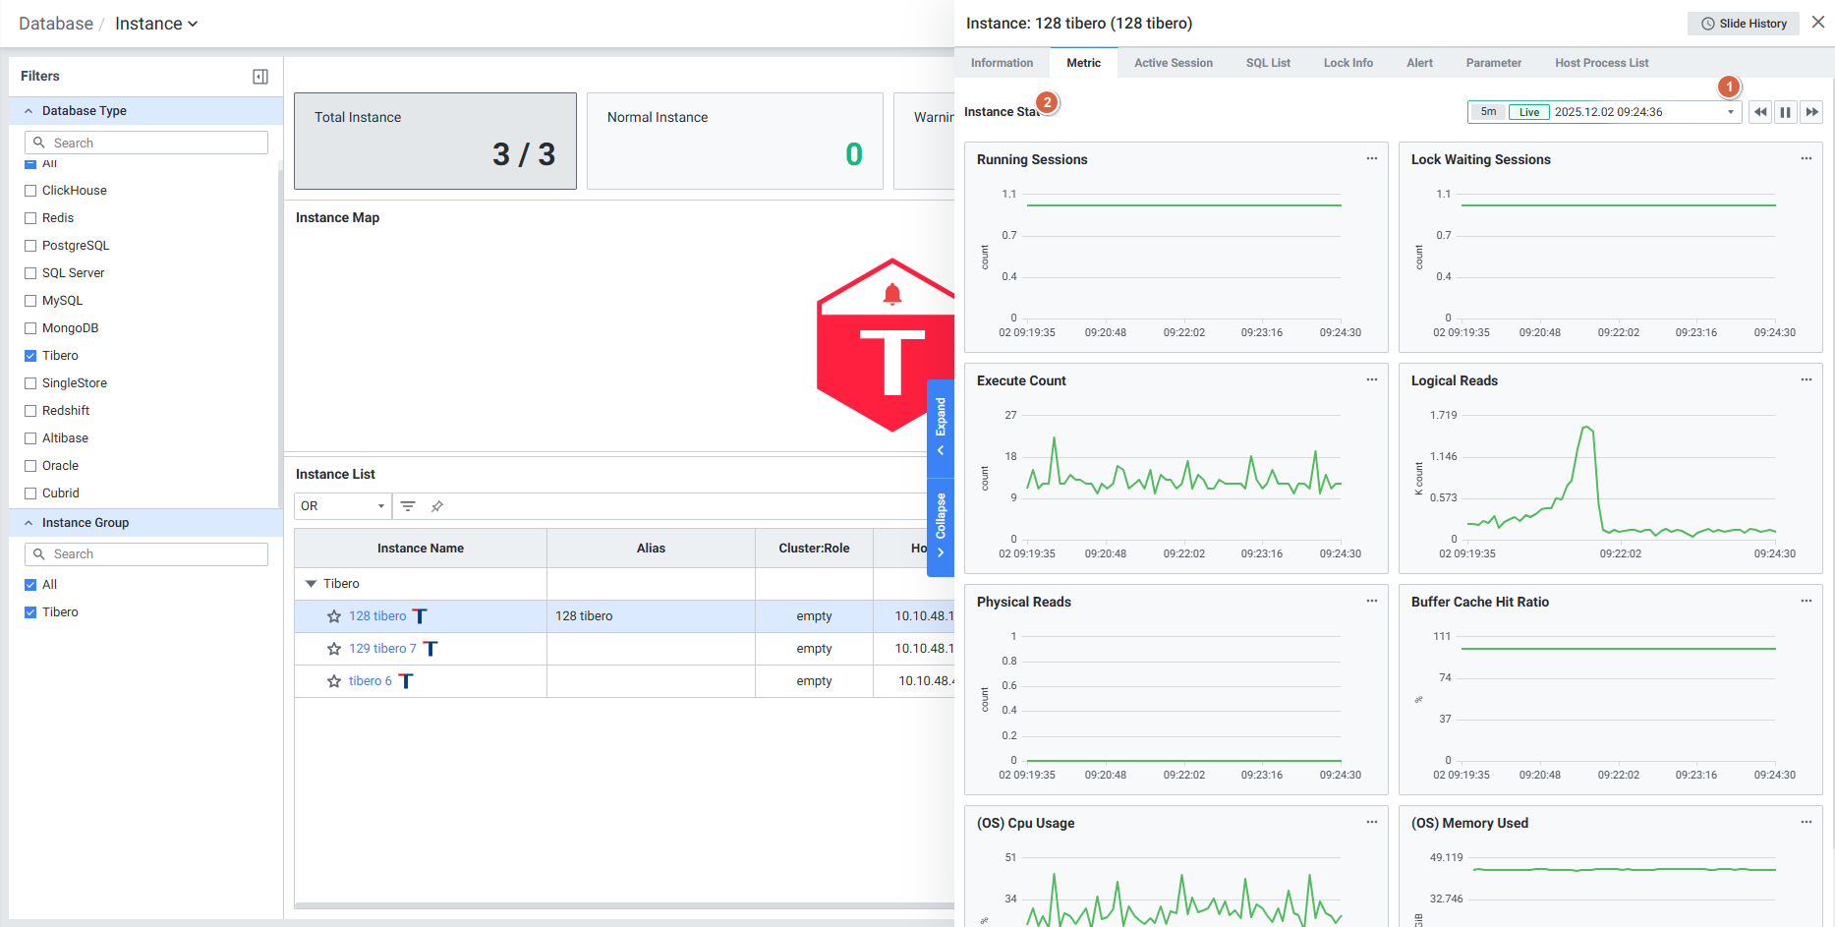Rewind the metric time range

click(1760, 112)
